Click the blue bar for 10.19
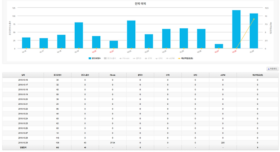This screenshot has height=152, width=280. click(79, 35)
